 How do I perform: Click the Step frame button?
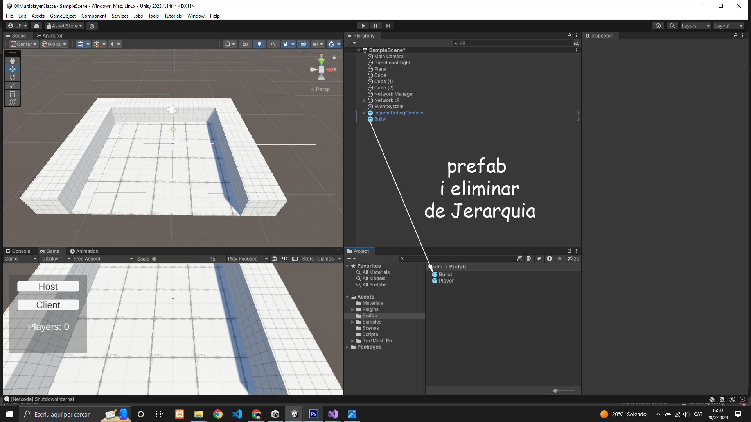(x=388, y=26)
